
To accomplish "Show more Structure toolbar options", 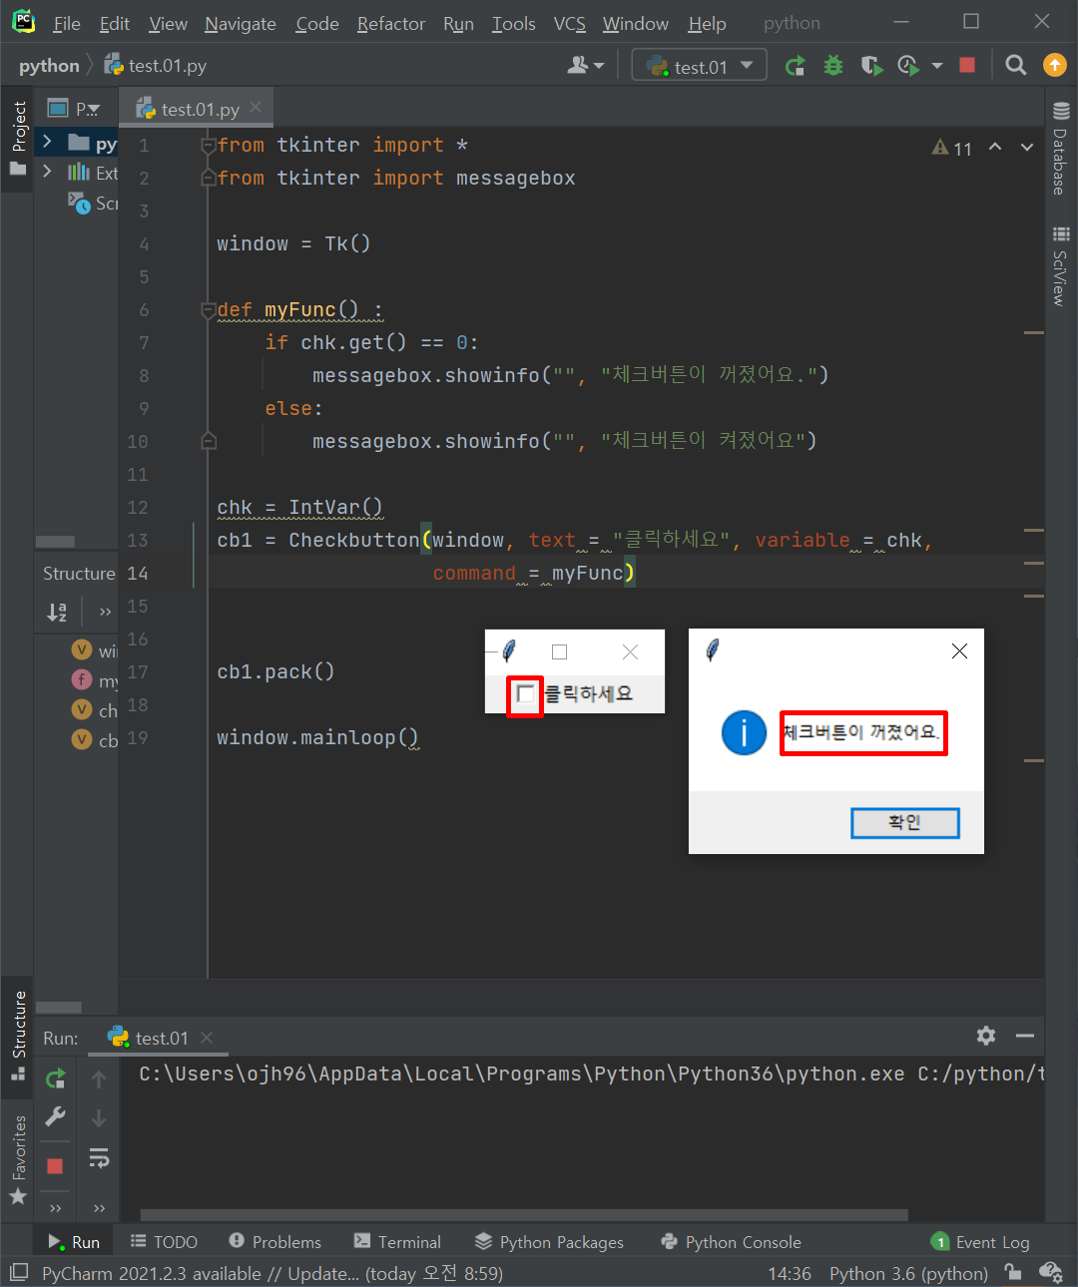I will pyautogui.click(x=105, y=612).
